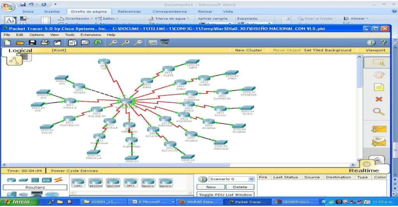
Task: Switch to DESARROLLO taskbar item
Action: [x=294, y=202]
